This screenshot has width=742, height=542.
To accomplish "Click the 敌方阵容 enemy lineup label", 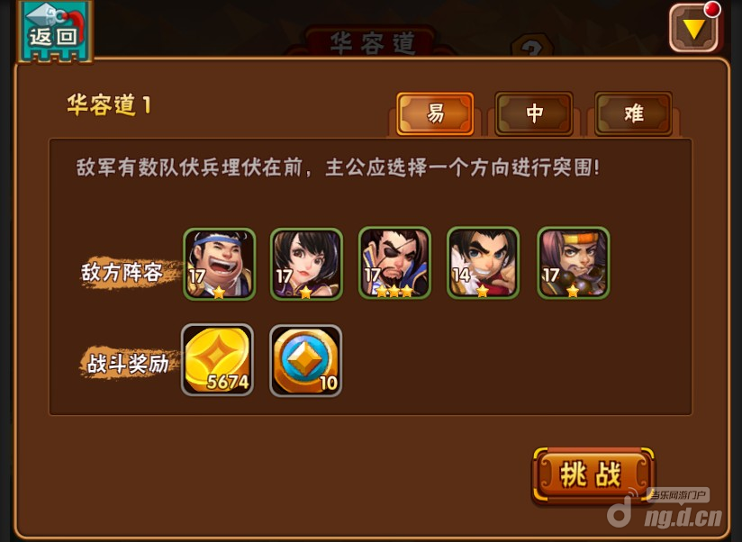I will [x=122, y=273].
